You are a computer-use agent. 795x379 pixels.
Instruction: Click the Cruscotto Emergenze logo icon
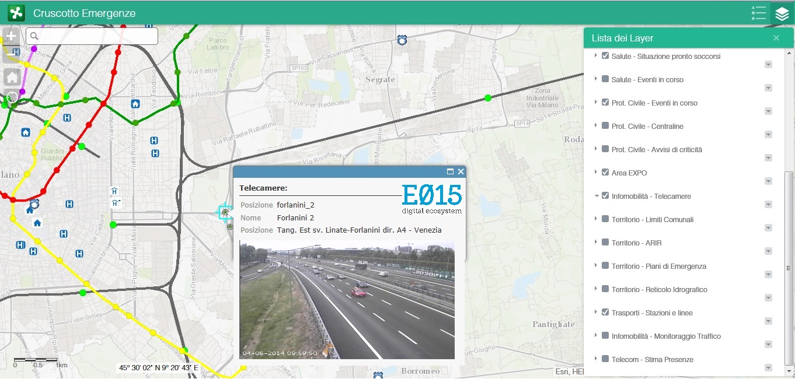tap(16, 13)
